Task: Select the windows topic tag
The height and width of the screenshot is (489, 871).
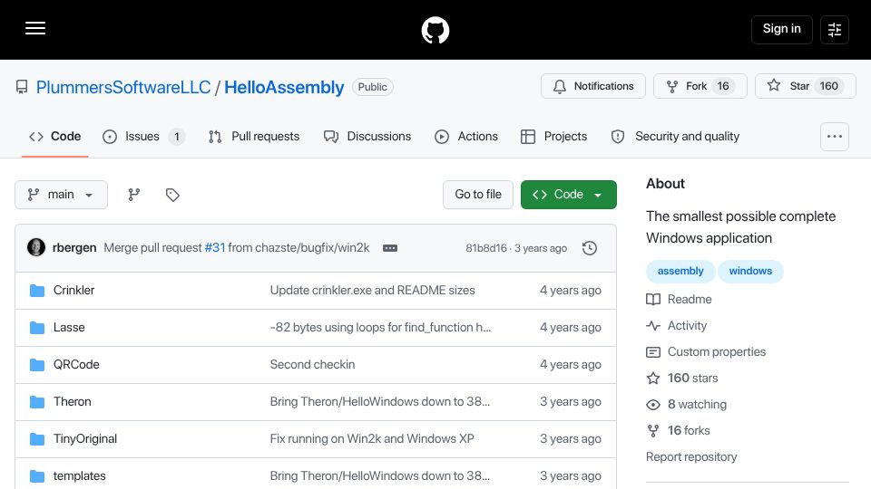Action: pos(750,271)
